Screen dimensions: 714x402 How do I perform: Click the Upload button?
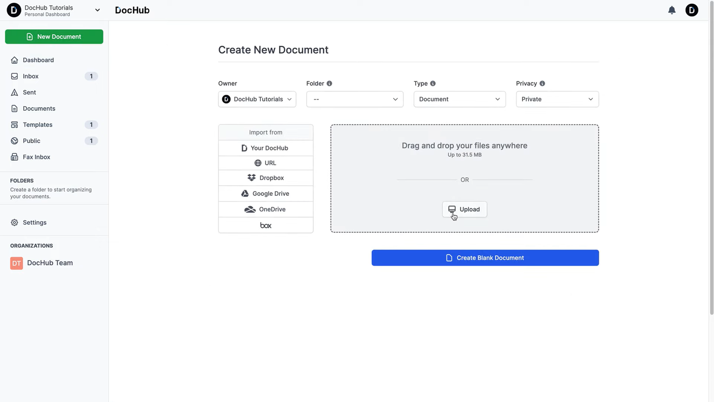465,209
